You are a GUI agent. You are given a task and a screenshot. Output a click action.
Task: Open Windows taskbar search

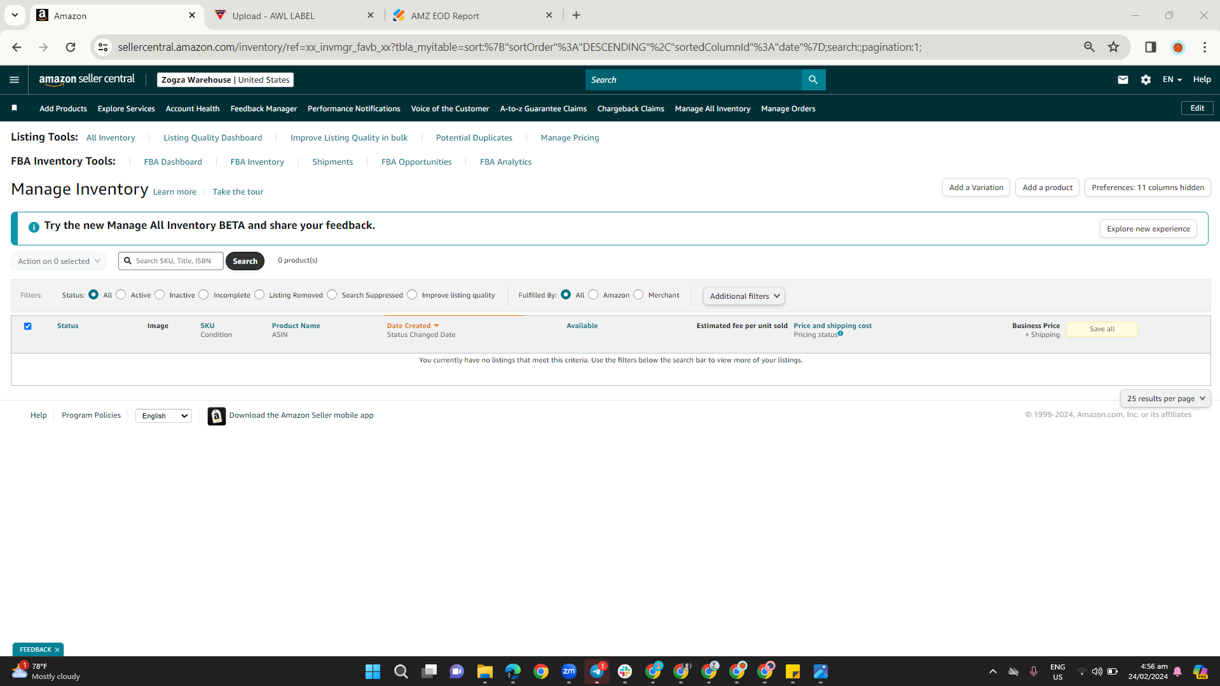tap(401, 671)
